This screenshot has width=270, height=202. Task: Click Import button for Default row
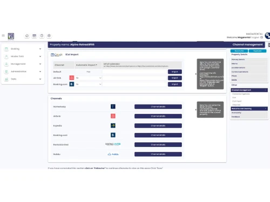175,72
